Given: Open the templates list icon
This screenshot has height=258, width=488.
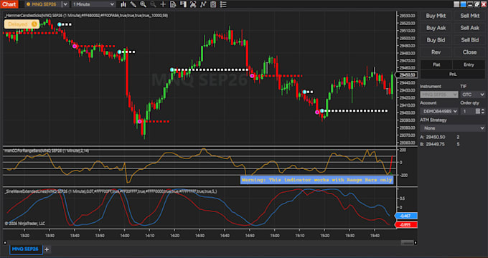Looking at the screenshot, I should (223, 4).
